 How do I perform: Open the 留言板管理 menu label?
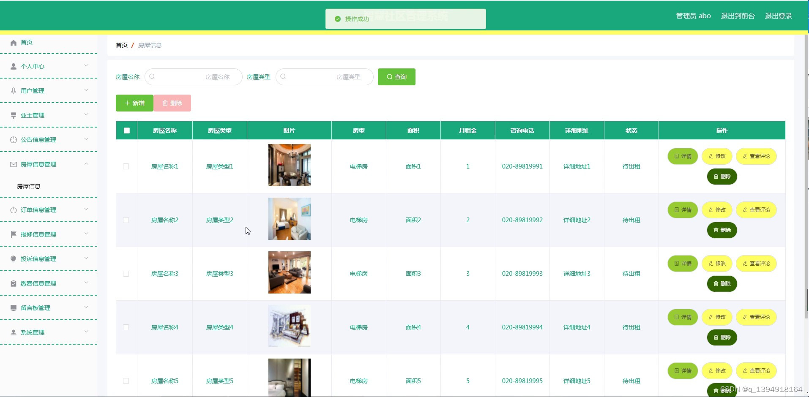[x=36, y=308]
